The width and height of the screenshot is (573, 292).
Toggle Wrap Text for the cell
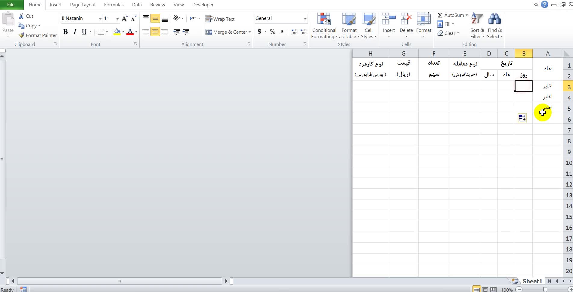pos(220,19)
